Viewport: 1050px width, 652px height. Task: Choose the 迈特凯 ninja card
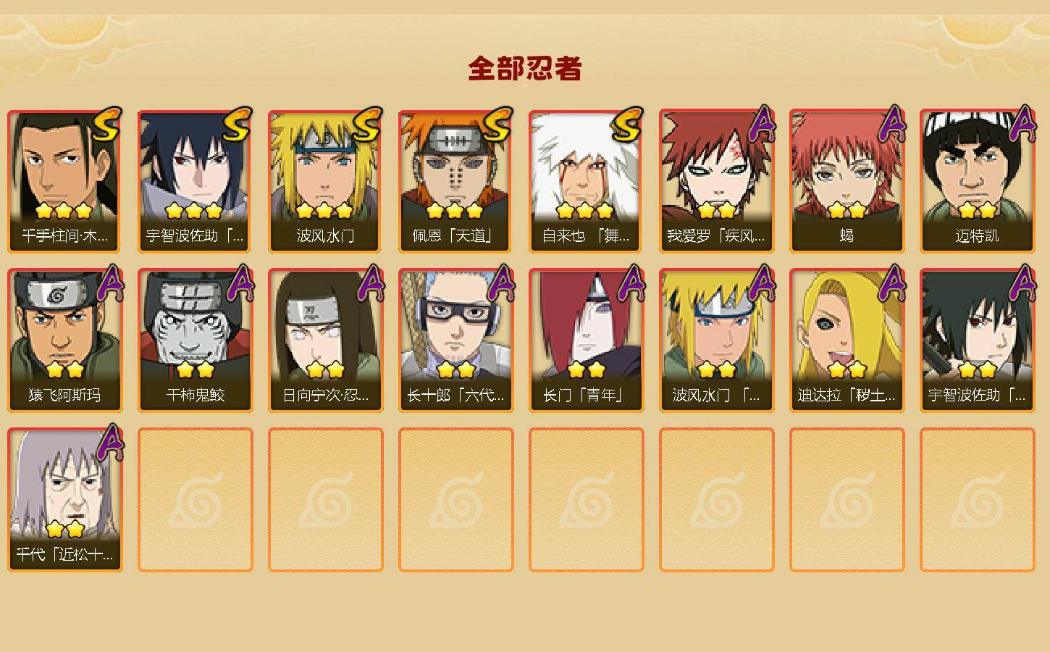coord(978,181)
